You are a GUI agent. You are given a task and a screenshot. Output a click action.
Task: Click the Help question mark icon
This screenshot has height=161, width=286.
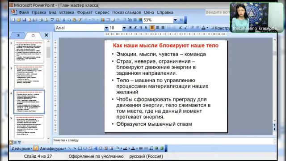(181, 20)
